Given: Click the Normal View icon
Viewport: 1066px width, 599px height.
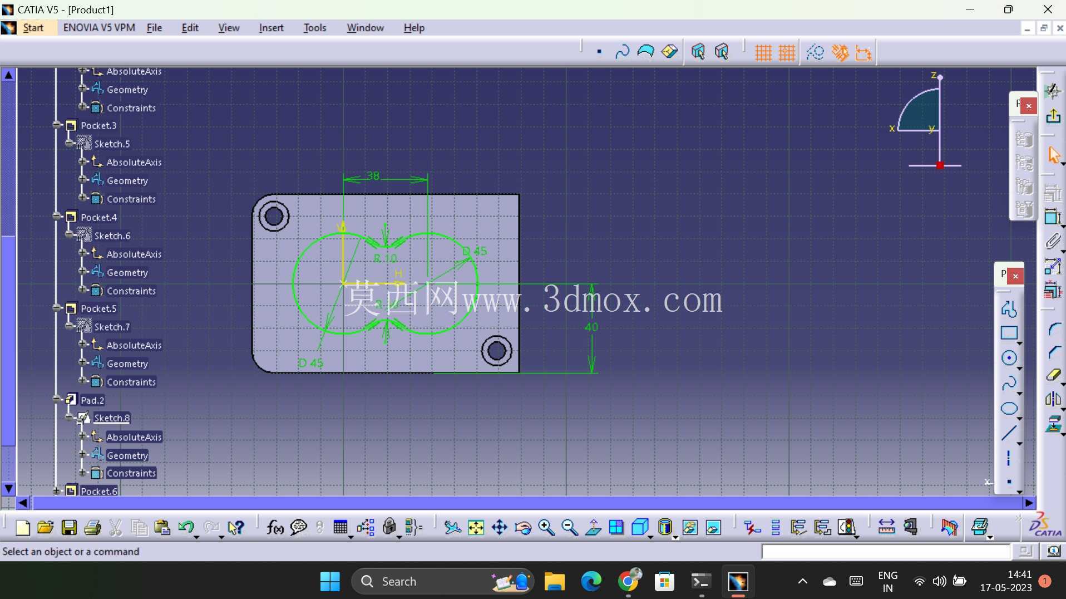Looking at the screenshot, I should point(593,527).
